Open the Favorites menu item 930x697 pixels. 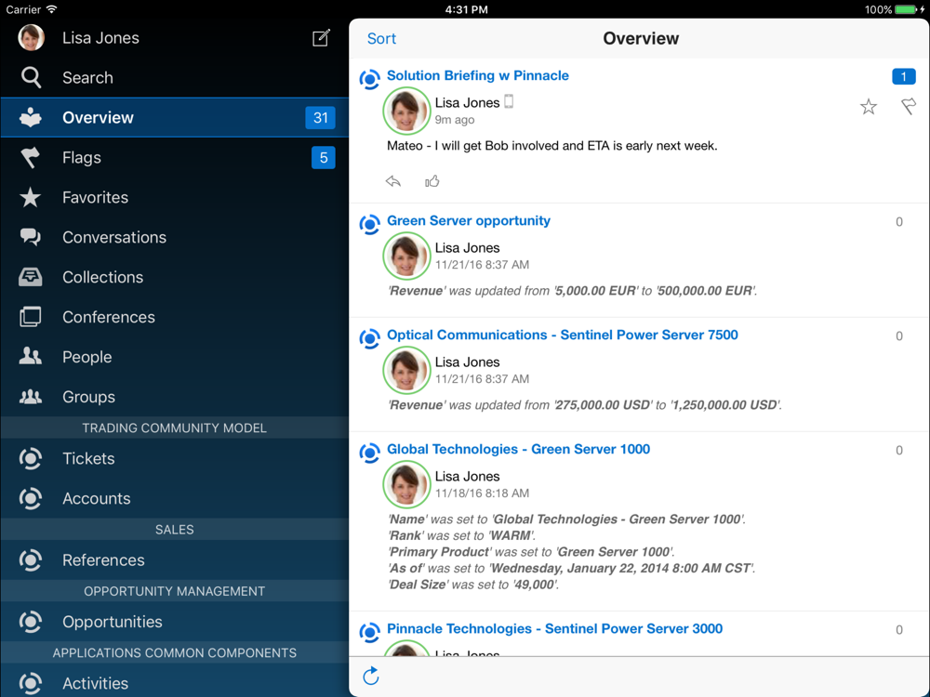tap(175, 197)
